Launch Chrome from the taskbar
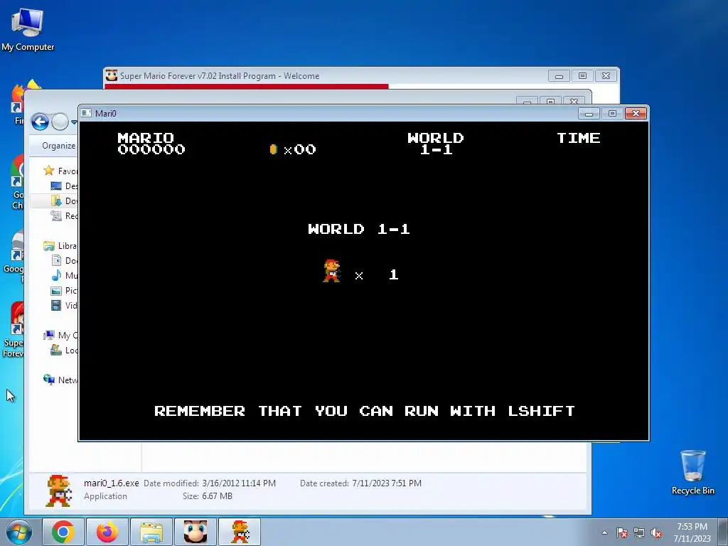Image resolution: width=728 pixels, height=546 pixels. pos(63,532)
